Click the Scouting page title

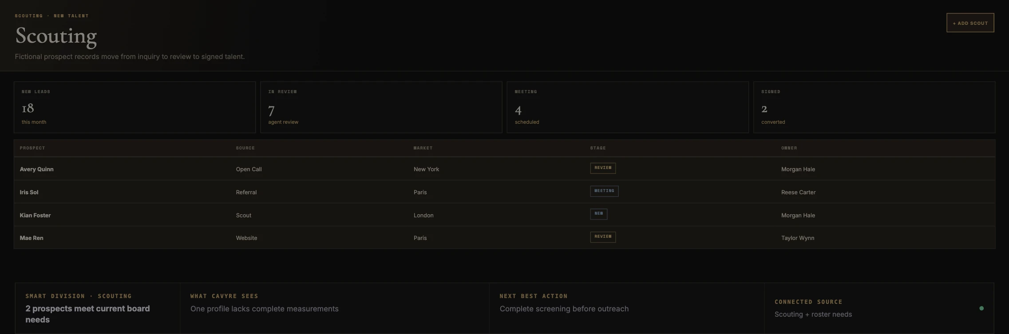point(56,36)
